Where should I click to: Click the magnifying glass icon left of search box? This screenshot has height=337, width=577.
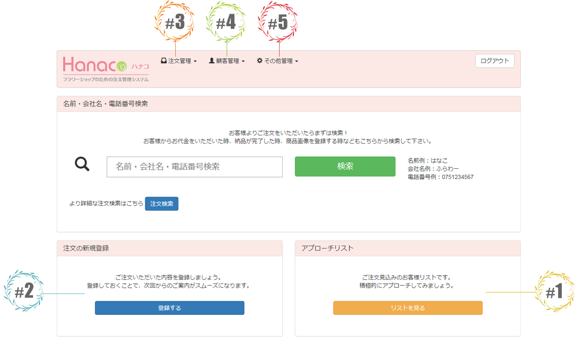coord(82,165)
